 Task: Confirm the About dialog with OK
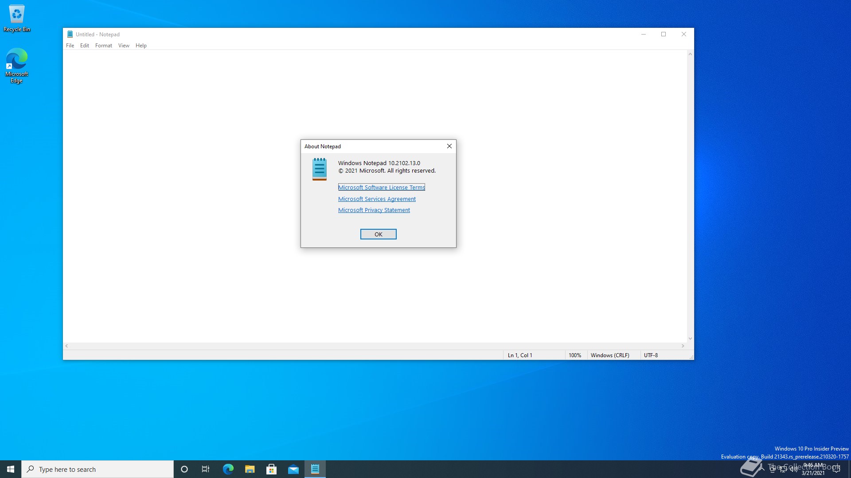click(378, 234)
